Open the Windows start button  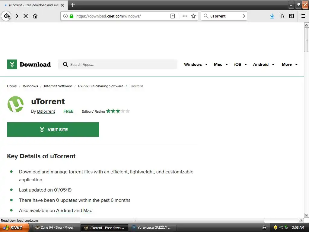pyautogui.click(x=14, y=227)
